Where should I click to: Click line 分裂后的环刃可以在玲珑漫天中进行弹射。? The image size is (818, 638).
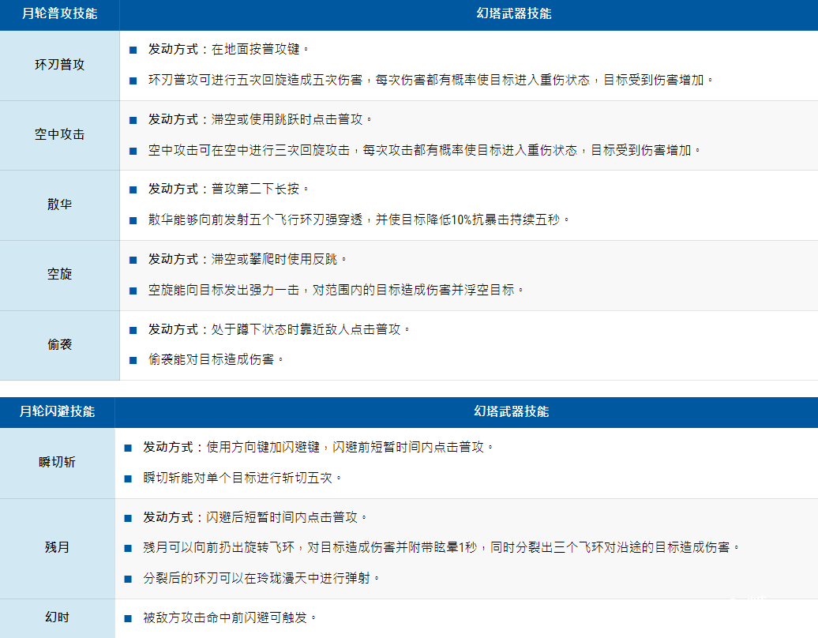pos(261,579)
